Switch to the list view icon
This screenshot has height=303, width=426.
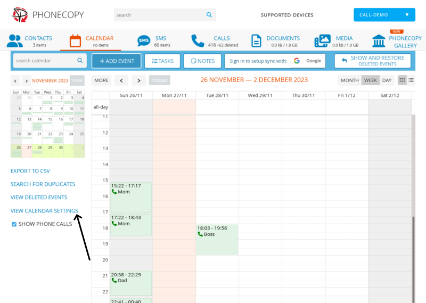point(411,80)
